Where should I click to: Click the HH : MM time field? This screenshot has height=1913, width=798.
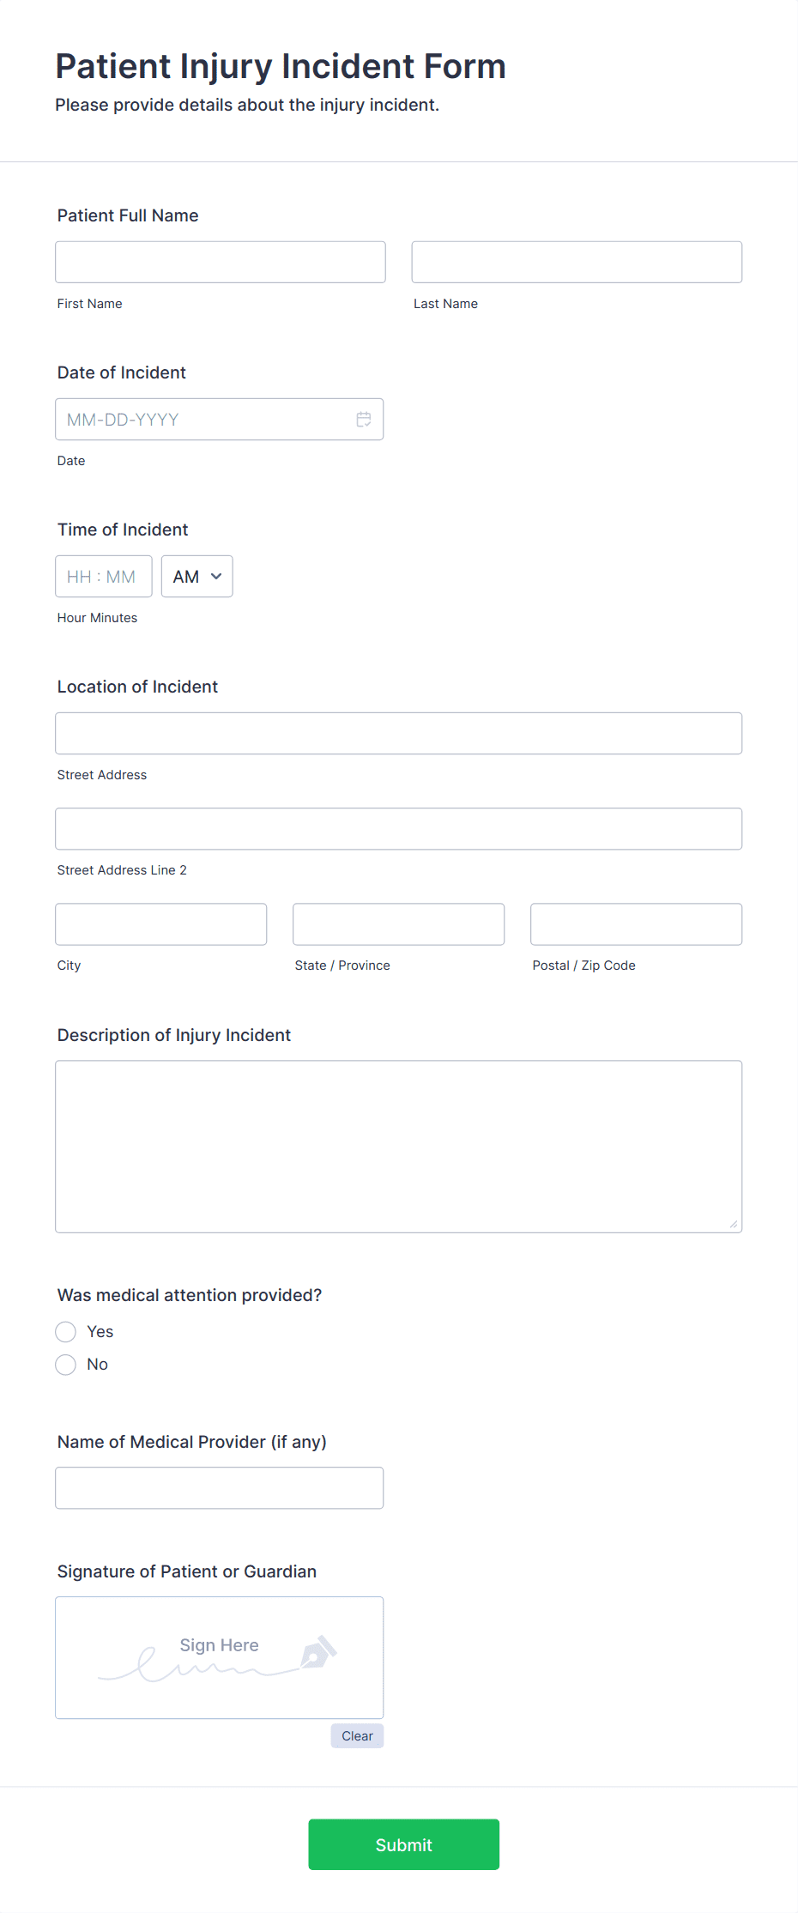[x=104, y=577]
